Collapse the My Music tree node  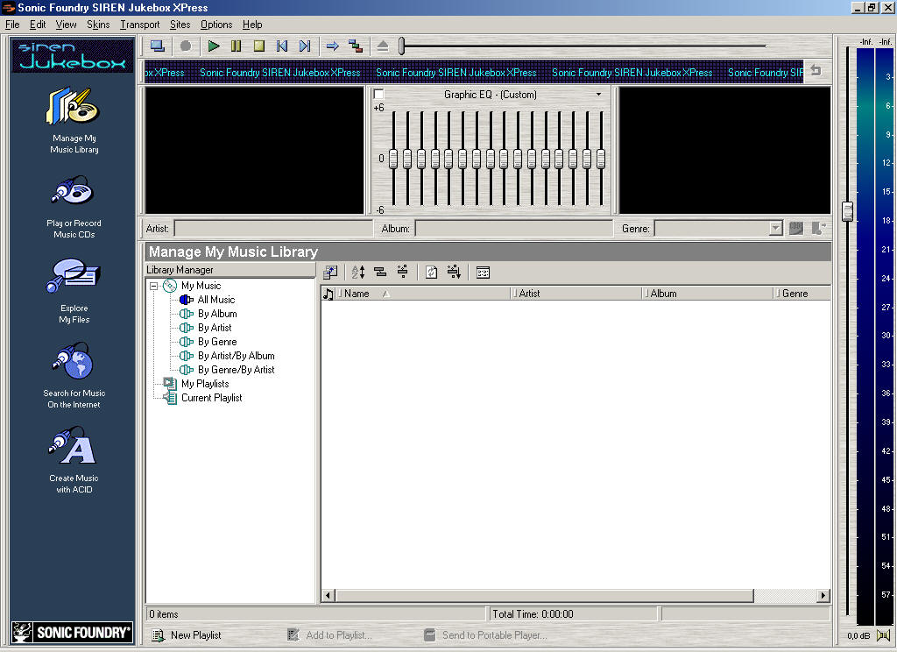point(154,286)
